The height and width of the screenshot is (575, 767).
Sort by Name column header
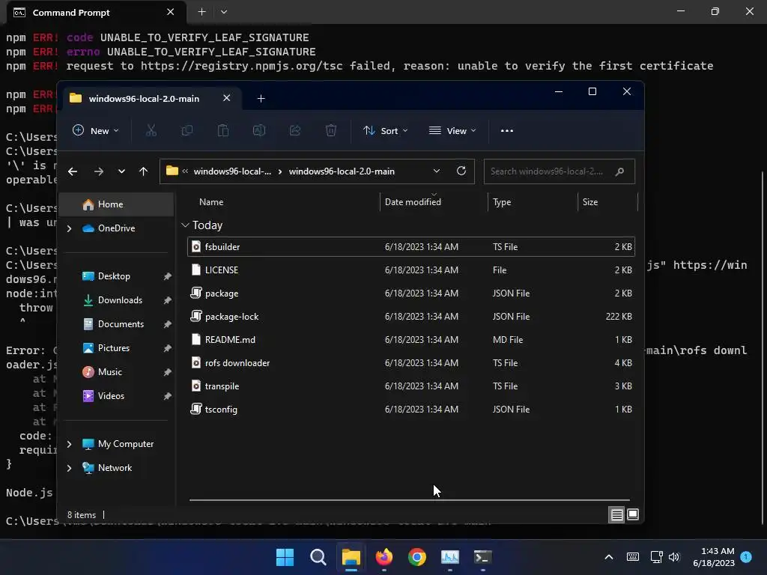(210, 202)
